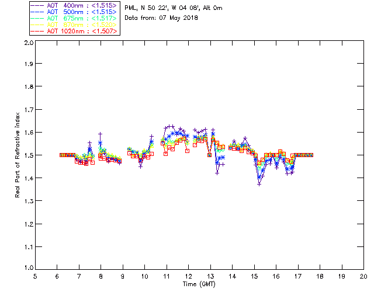This screenshot has height=299, width=374.
Task: Click the 'Data from: 07 May 2018' text
Action: click(161, 18)
